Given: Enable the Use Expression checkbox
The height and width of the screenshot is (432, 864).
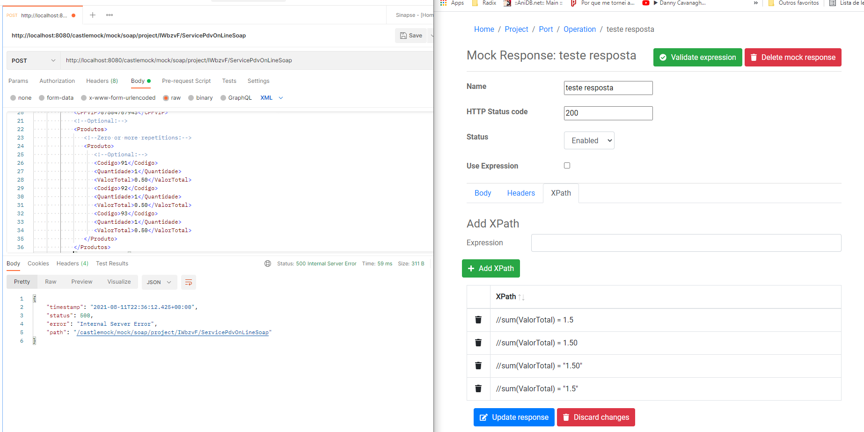Looking at the screenshot, I should (x=567, y=165).
